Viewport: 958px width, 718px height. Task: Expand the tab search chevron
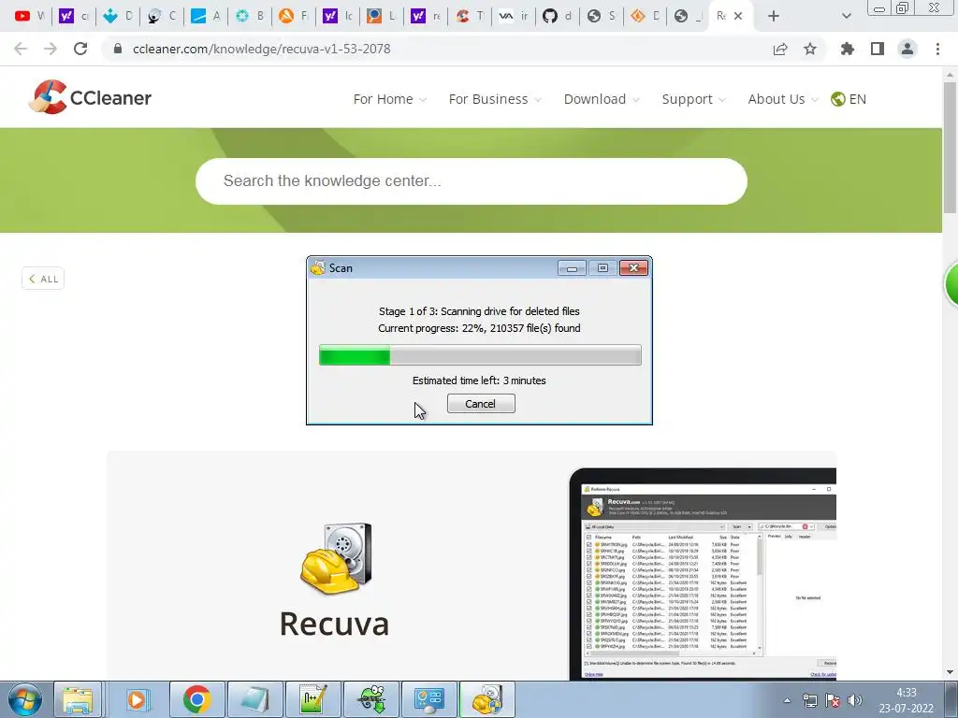pyautogui.click(x=846, y=17)
